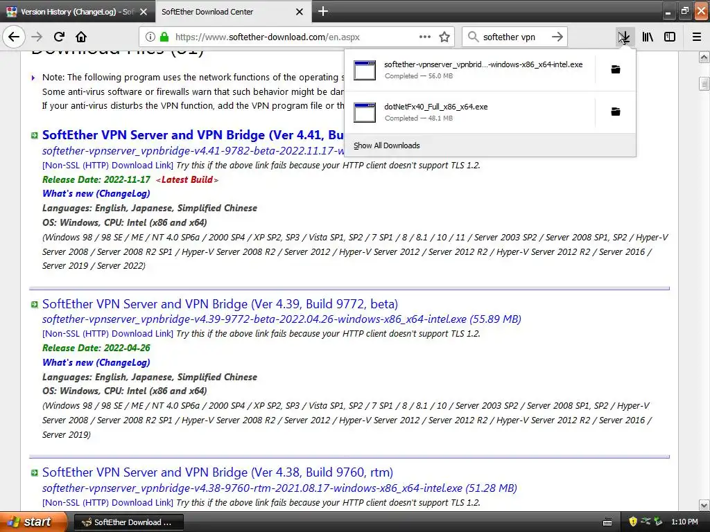
Task: Download the v4.41-9782-beta file link
Action: [x=193, y=150]
